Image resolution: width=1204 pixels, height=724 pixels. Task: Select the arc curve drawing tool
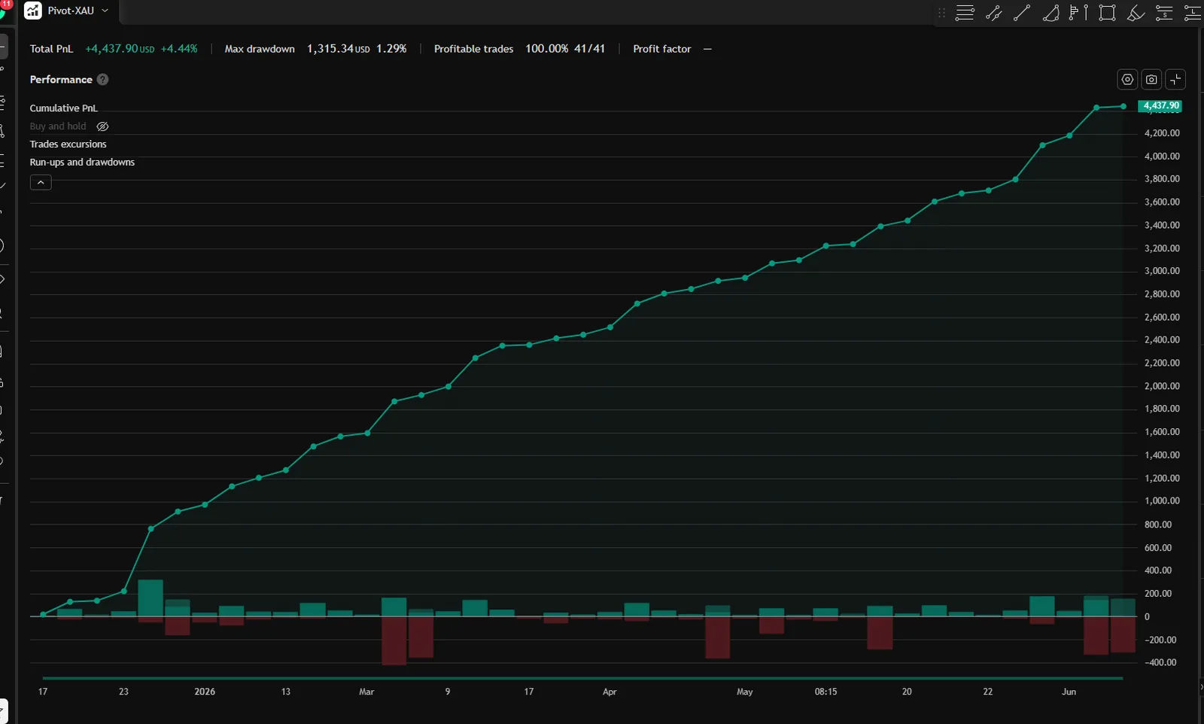pyautogui.click(x=1050, y=13)
